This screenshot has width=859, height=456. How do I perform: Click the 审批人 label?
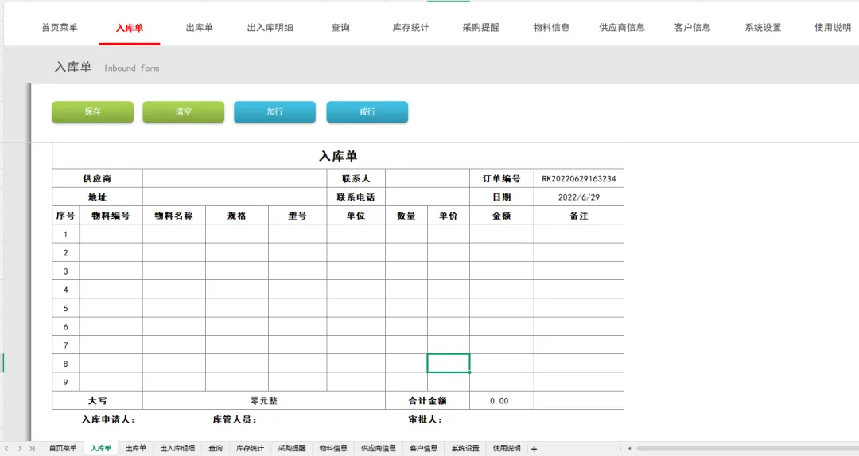[x=425, y=419]
